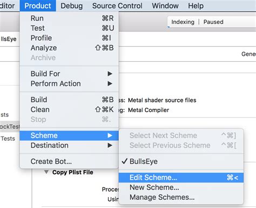Run the project from Product menu
The width and height of the screenshot is (256, 208).
69,18
